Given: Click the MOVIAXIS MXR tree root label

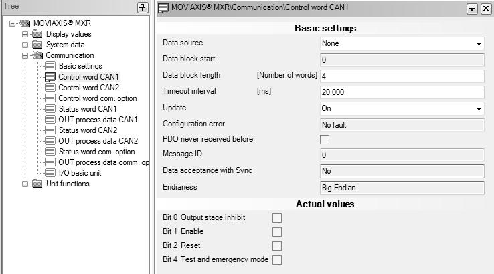Looking at the screenshot, I should tap(62, 23).
